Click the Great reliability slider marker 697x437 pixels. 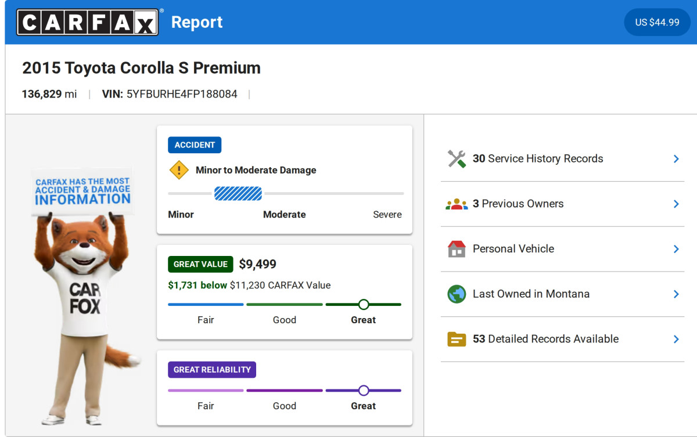point(364,390)
